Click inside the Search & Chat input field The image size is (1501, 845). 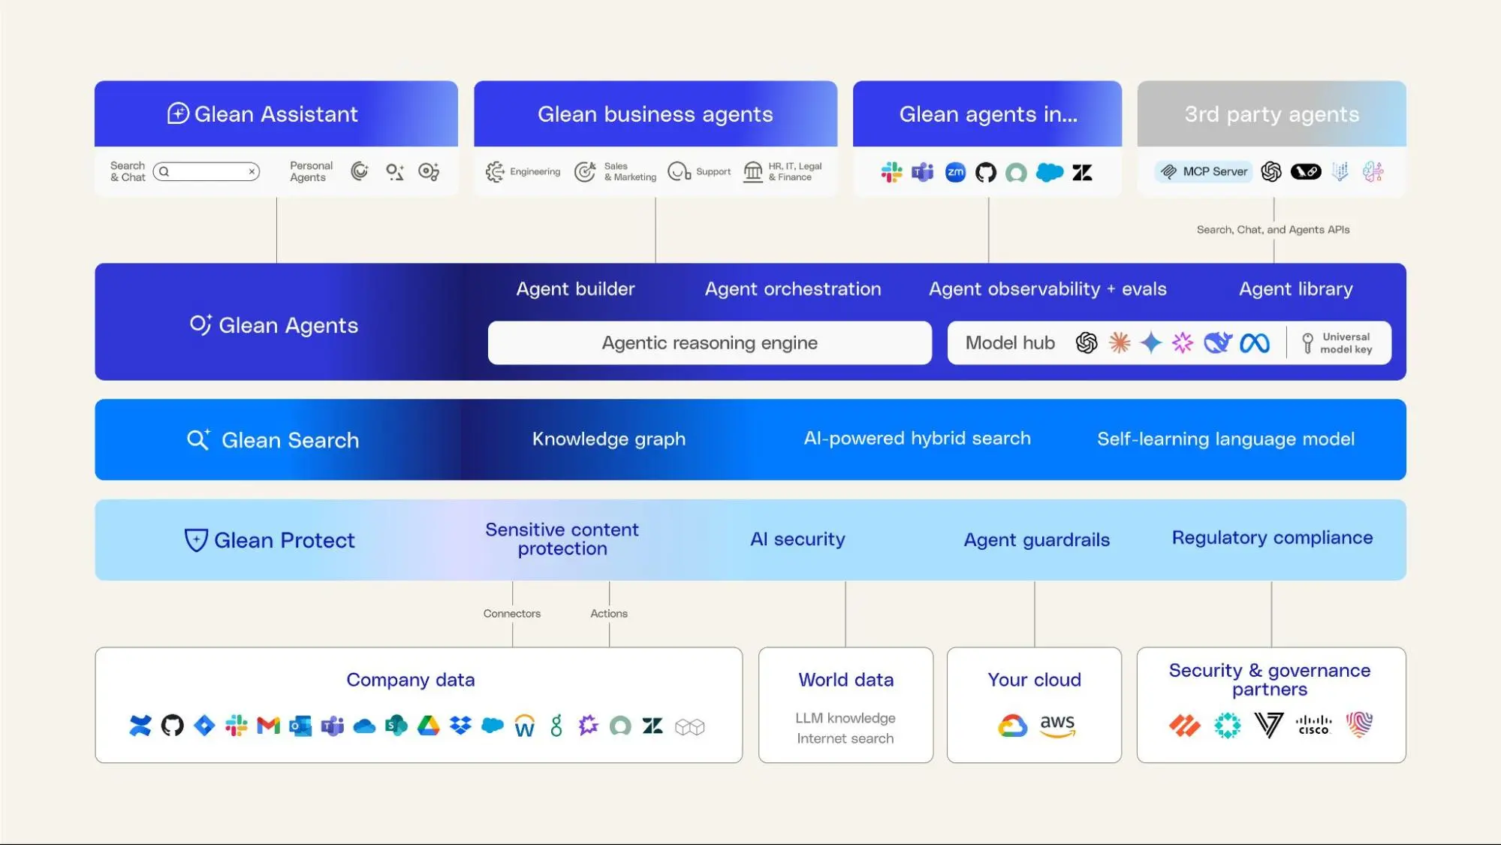click(203, 171)
